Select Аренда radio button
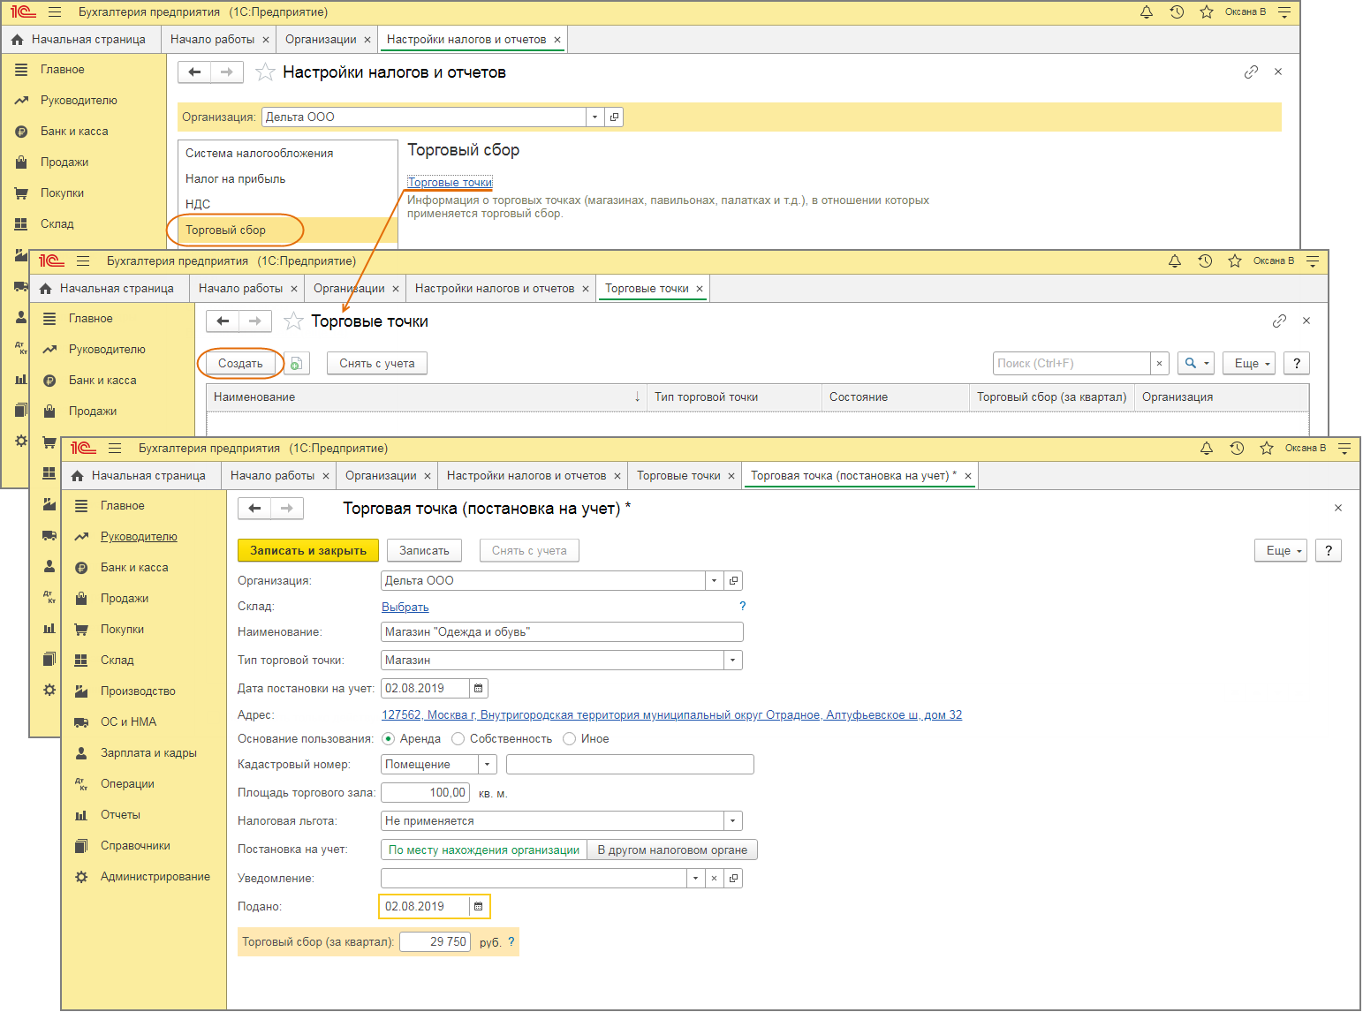The image size is (1363, 1012). pos(389,738)
